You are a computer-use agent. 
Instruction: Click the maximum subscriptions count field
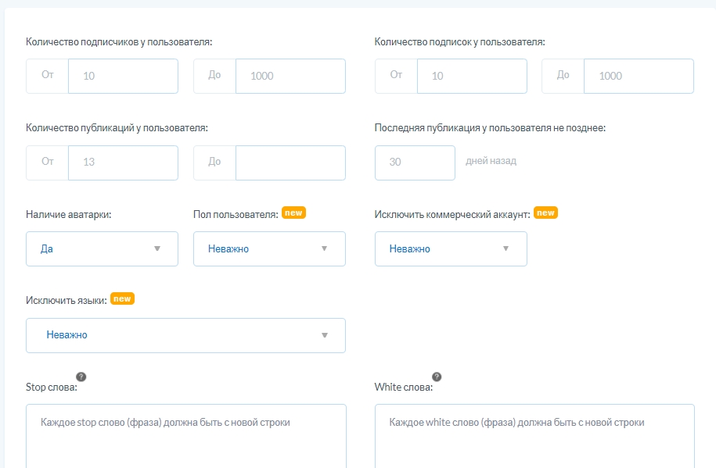[639, 76]
